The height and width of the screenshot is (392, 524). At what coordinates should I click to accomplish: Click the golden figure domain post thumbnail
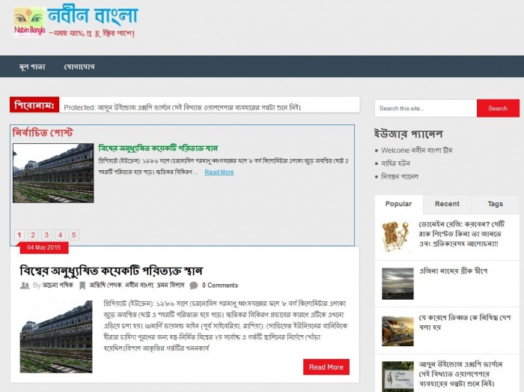397,237
